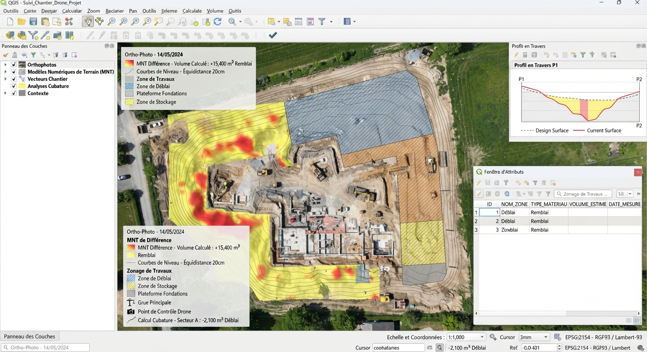
Task: Select ID cell with value 1
Action: (x=489, y=212)
